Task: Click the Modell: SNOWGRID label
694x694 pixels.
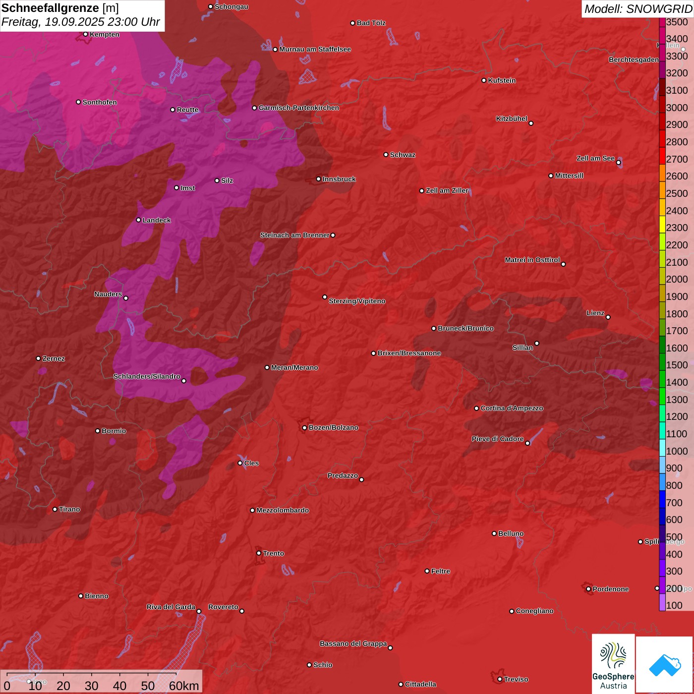Action: pos(638,9)
